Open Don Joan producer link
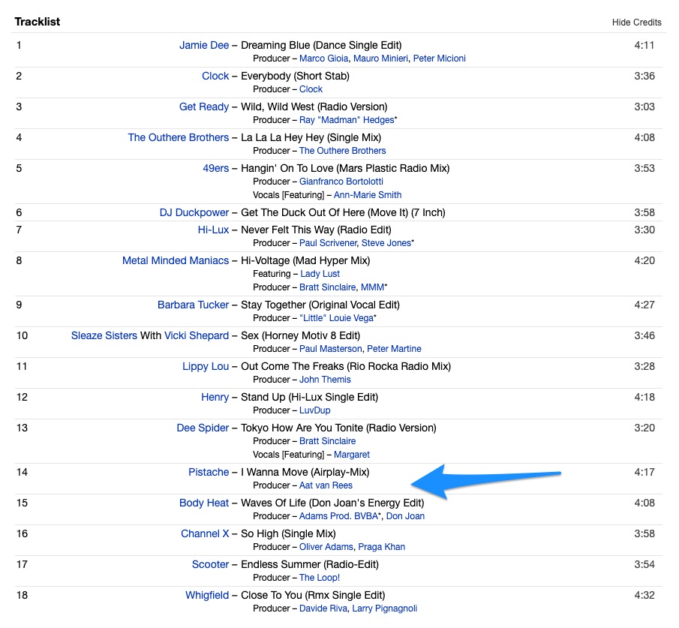679x628 pixels. click(405, 515)
